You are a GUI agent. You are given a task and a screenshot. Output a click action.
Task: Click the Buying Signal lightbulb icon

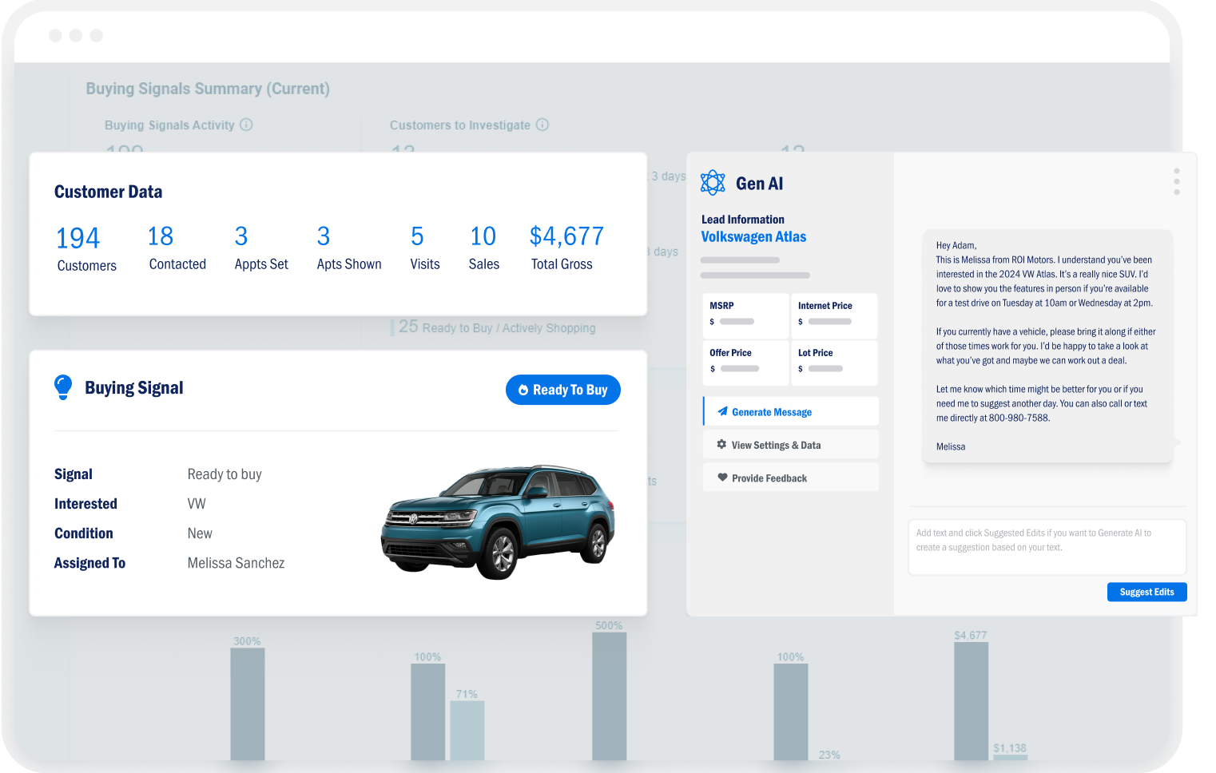(63, 387)
